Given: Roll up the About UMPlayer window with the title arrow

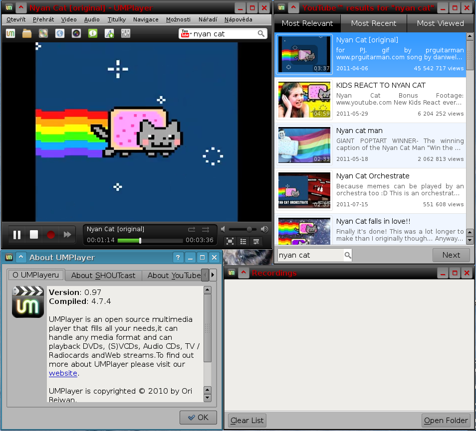Looking at the screenshot, I should pos(20,258).
